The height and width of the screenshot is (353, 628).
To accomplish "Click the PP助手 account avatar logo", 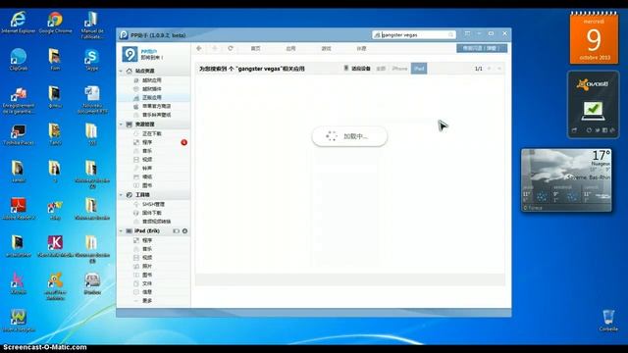I will 130,54.
